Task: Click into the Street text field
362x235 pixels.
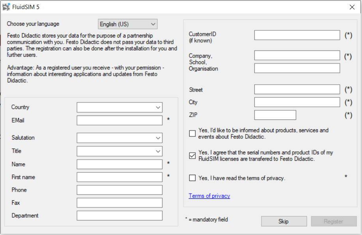Action: 297,90
